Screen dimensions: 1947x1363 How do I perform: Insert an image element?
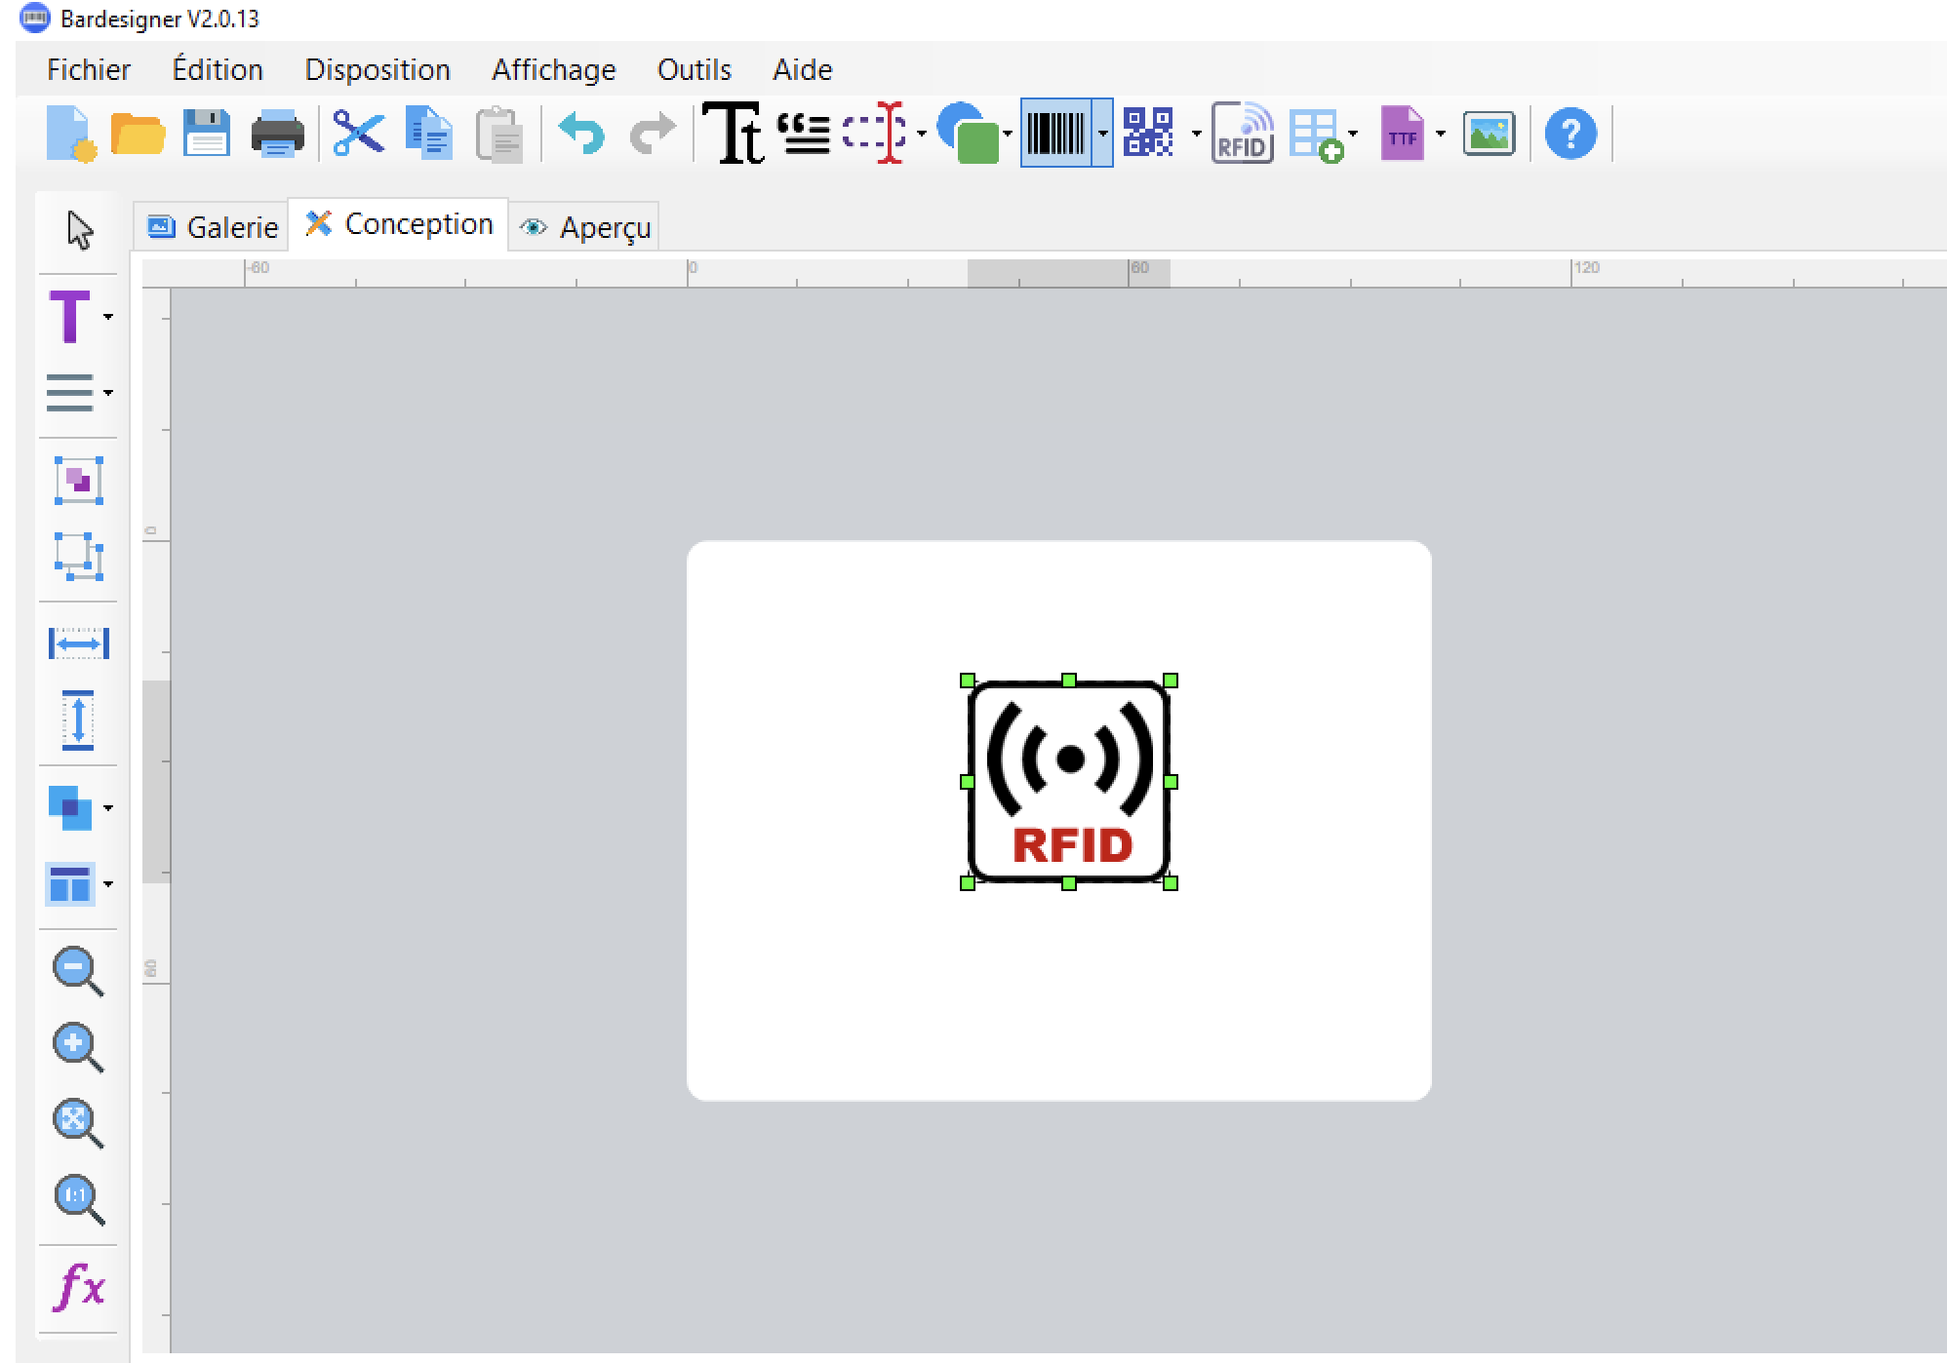1490,135
